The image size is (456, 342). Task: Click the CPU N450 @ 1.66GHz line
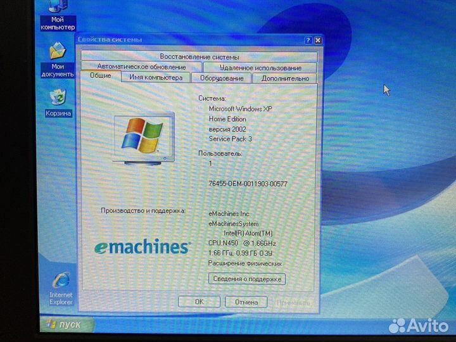coord(242,243)
